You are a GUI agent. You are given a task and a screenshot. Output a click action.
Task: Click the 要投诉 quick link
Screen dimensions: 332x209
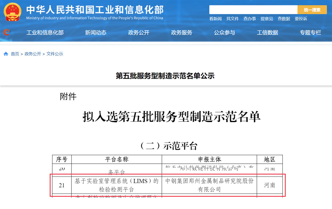click(301, 19)
